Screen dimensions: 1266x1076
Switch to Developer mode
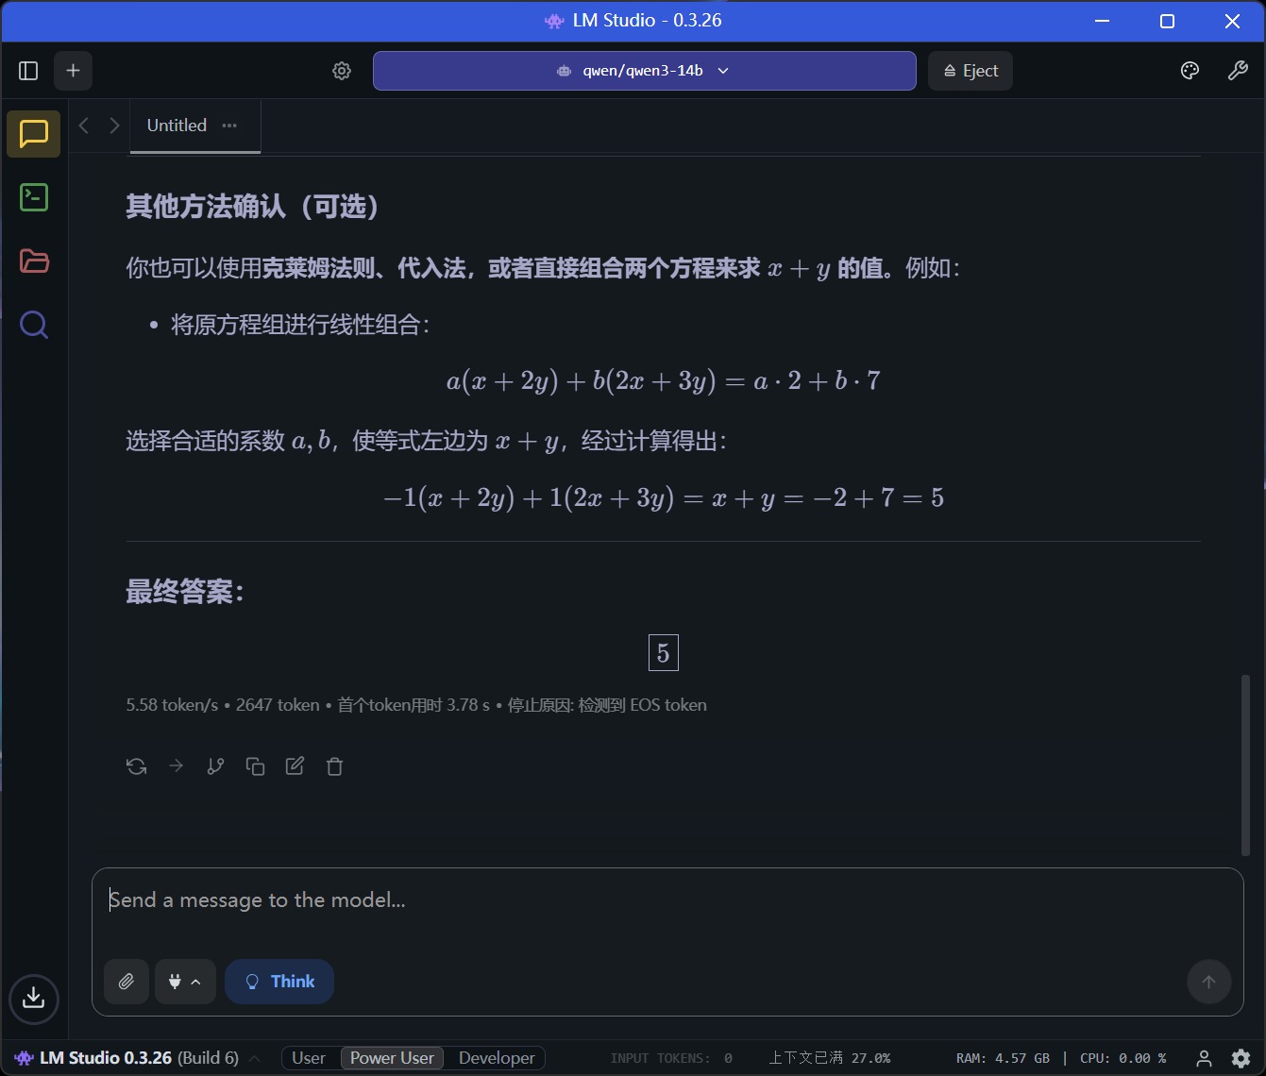pyautogui.click(x=497, y=1058)
